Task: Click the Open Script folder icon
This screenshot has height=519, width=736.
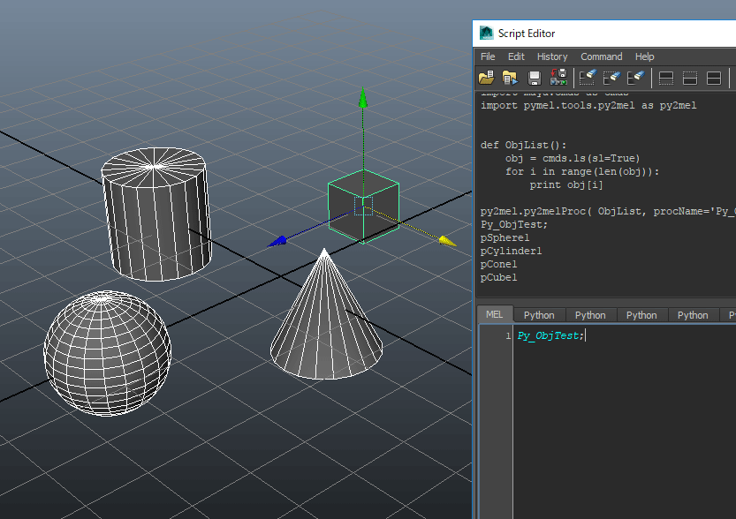Action: pos(486,79)
